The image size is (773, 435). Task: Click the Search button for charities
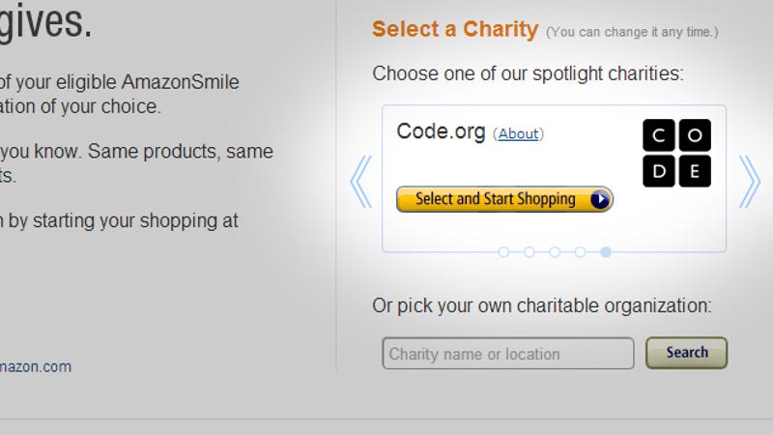point(687,353)
